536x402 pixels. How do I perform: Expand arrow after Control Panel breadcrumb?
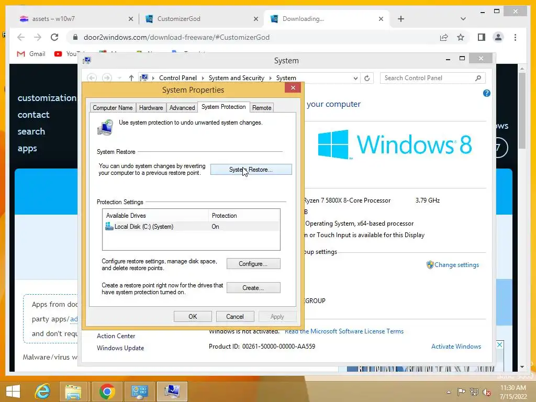(203, 78)
